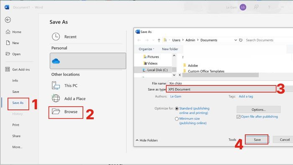
Task: Click the Add a Place globe icon
Action: (56, 98)
